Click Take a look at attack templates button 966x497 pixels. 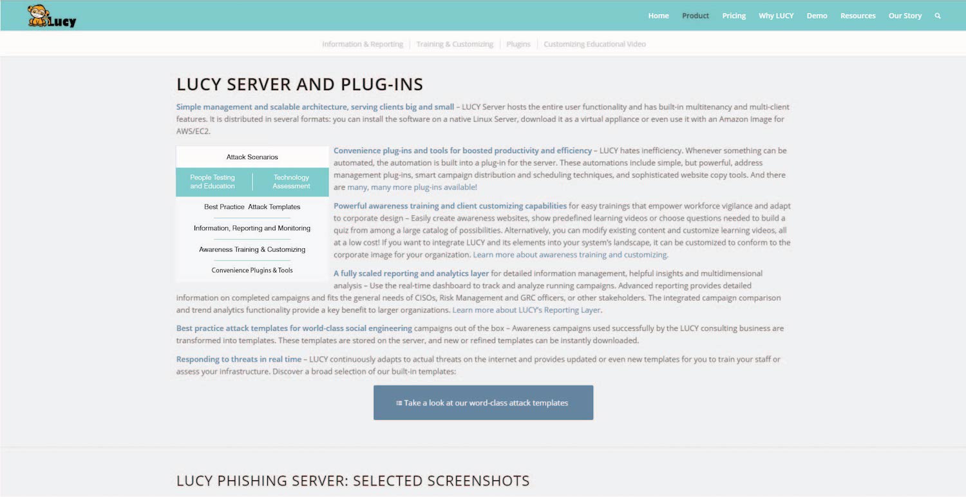pyautogui.click(x=483, y=402)
